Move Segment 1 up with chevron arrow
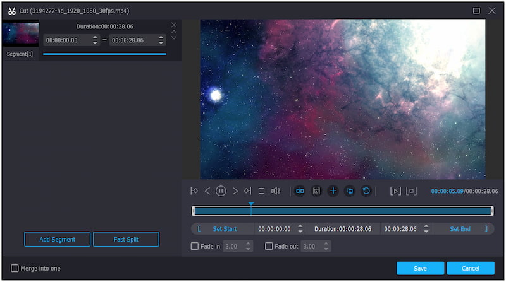The width and height of the screenshot is (506, 282). pyautogui.click(x=174, y=32)
